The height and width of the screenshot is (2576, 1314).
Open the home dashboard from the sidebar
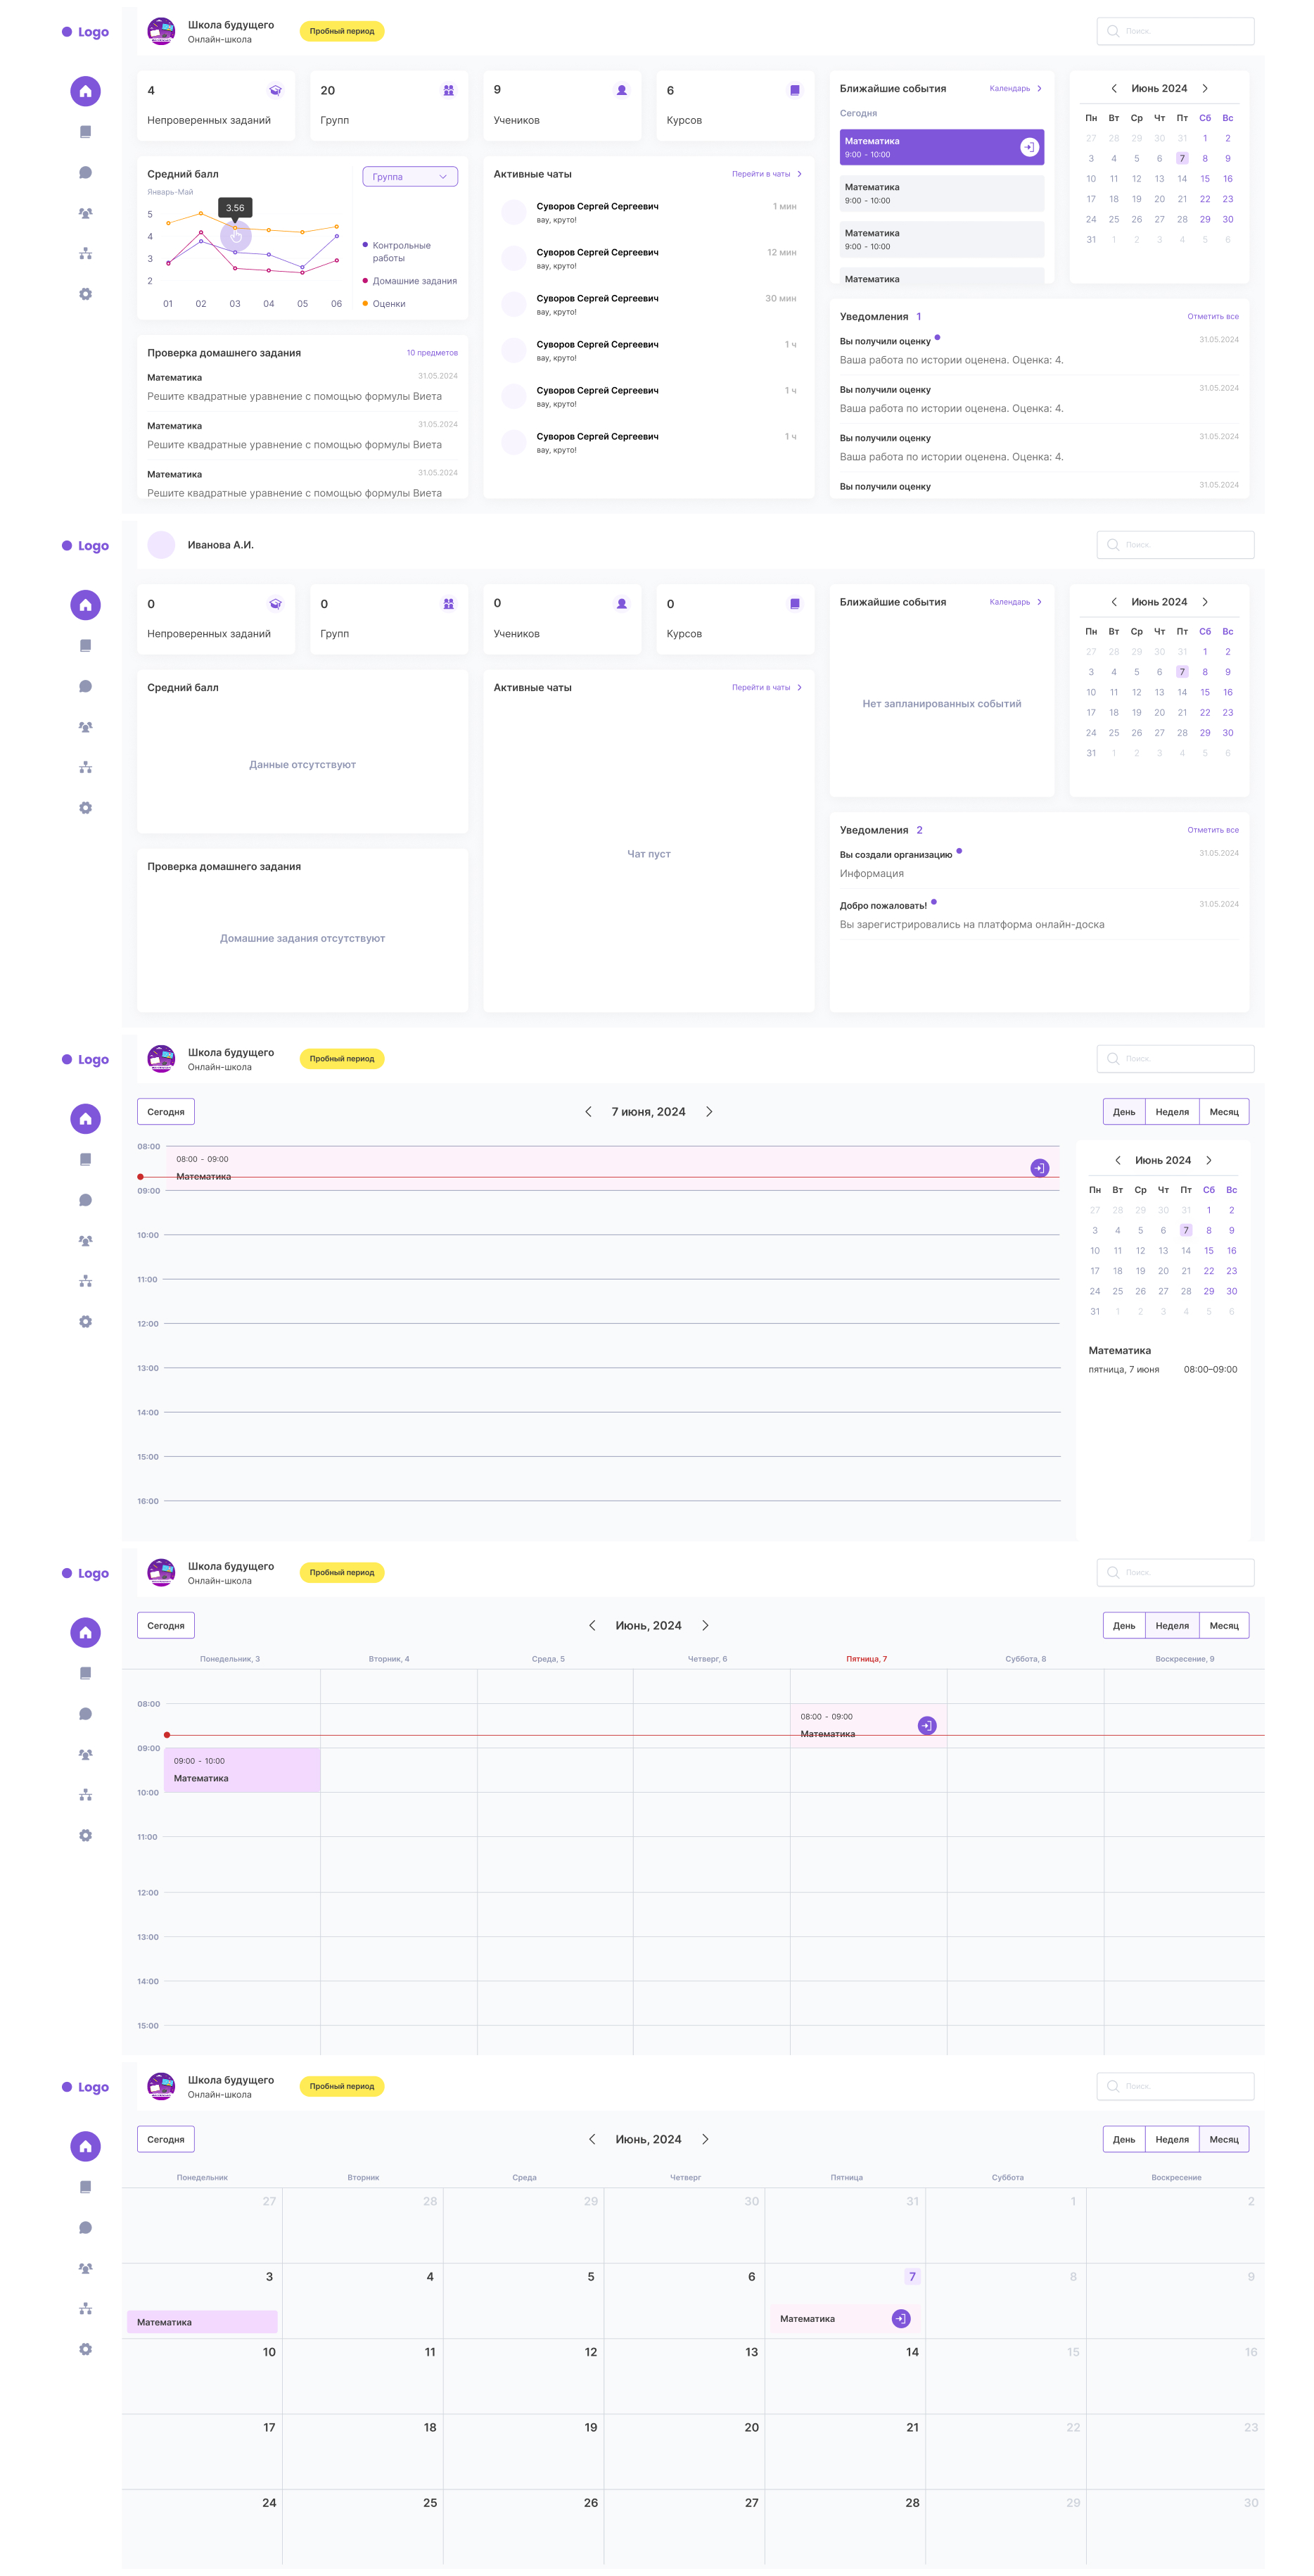[85, 91]
